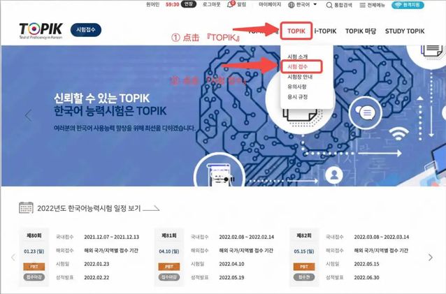The width and height of the screenshot is (446, 294).
Task: Pause the banner slideshow
Action: (232, 179)
